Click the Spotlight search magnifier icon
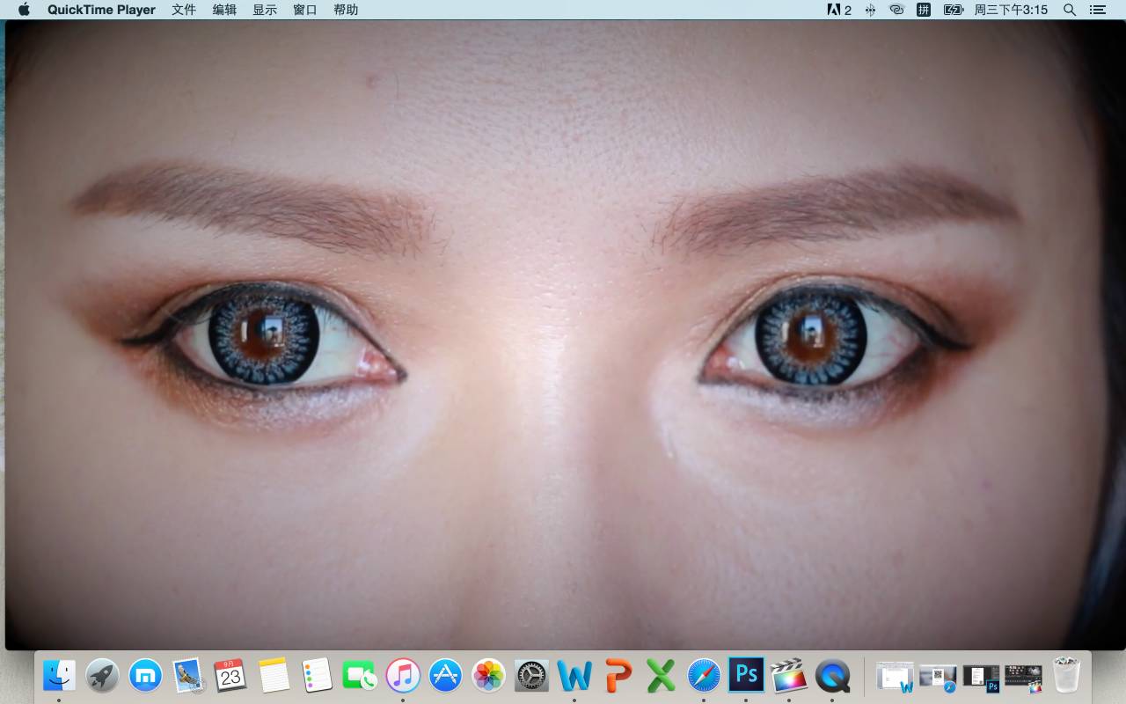Screen dimensions: 1126x704 click(x=1070, y=10)
